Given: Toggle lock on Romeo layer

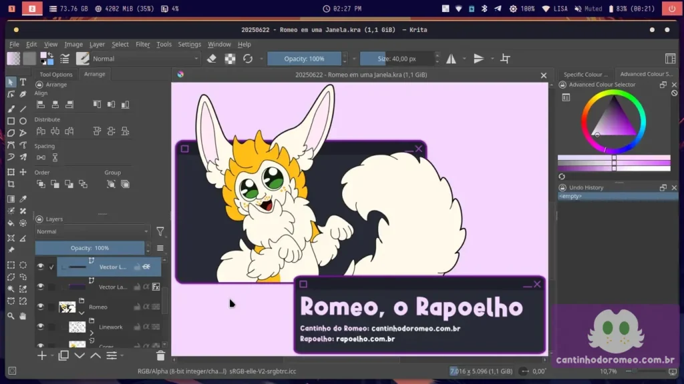Looking at the screenshot, I should click(x=137, y=307).
